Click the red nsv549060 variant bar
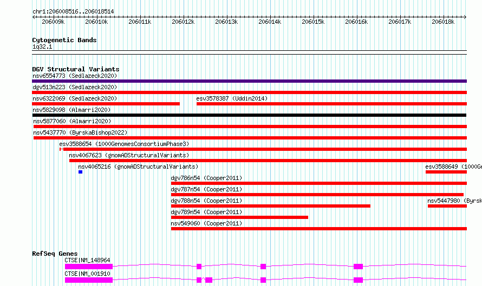This screenshot has width=482, height=286. coord(319,229)
